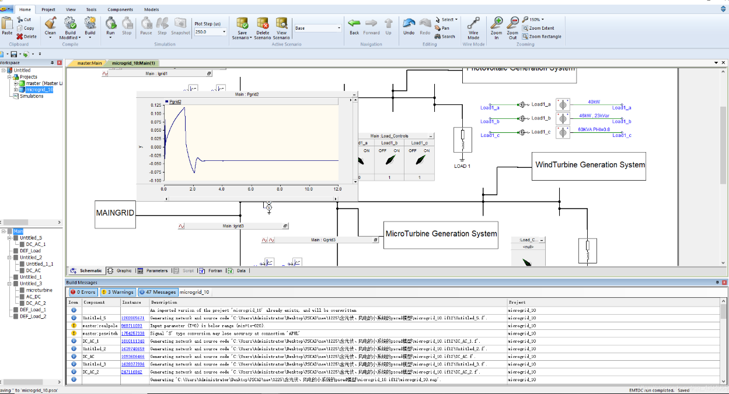Screen dimensions: 729x394
Task: Open the Run button dropdown arrow
Action: pos(110,37)
